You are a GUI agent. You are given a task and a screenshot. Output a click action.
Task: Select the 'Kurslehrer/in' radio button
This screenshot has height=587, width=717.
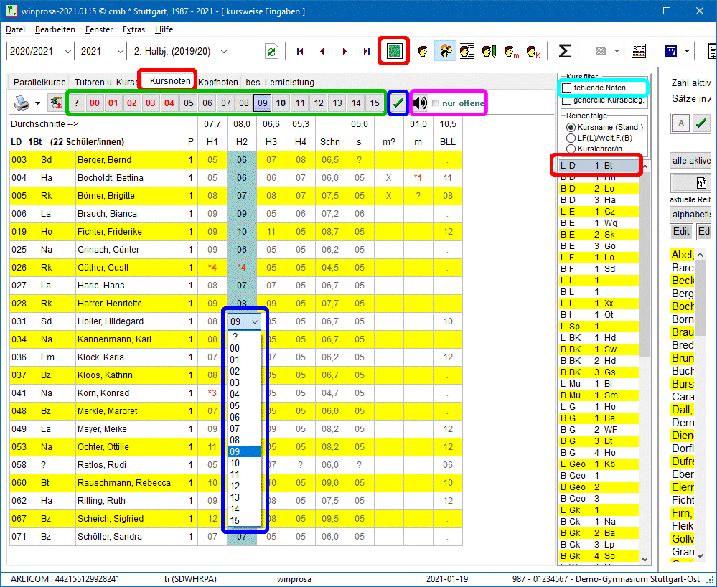(571, 149)
